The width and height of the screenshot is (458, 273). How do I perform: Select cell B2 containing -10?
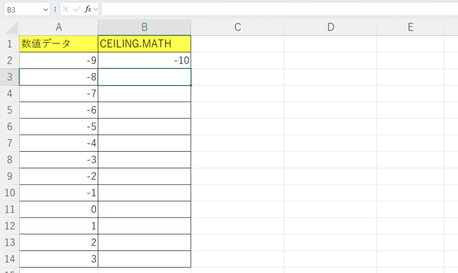(145, 61)
